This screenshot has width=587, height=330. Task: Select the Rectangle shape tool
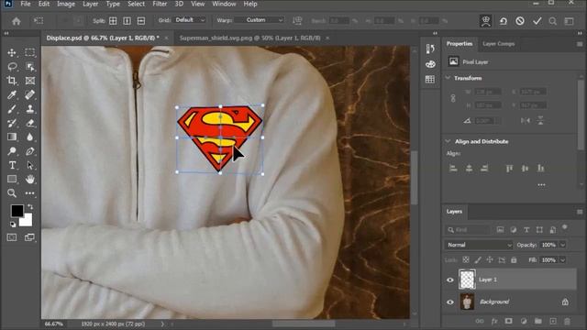12,180
